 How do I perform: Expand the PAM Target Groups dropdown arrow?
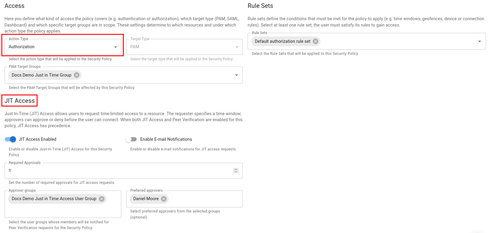[237, 75]
